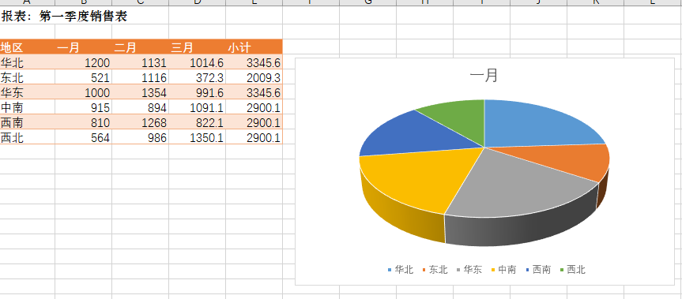Select the cell with value 1000
Image resolution: width=682 pixels, height=299 pixels.
tap(84, 92)
